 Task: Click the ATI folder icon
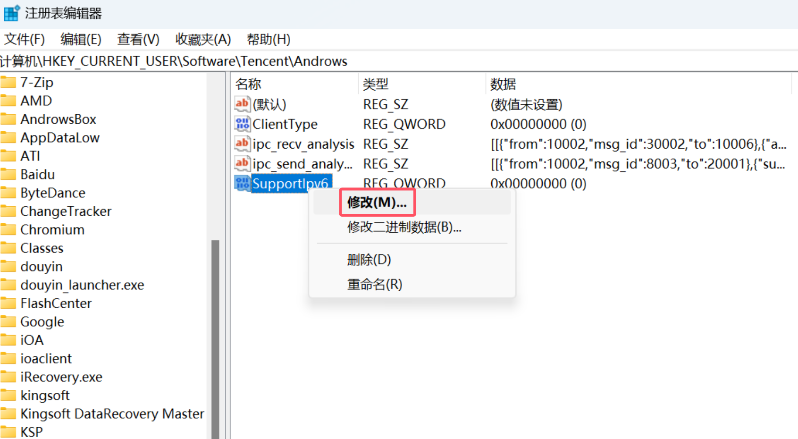click(x=8, y=156)
